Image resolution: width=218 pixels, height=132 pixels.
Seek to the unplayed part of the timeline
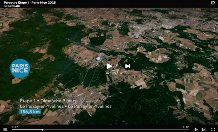pyautogui.click(x=116, y=129)
